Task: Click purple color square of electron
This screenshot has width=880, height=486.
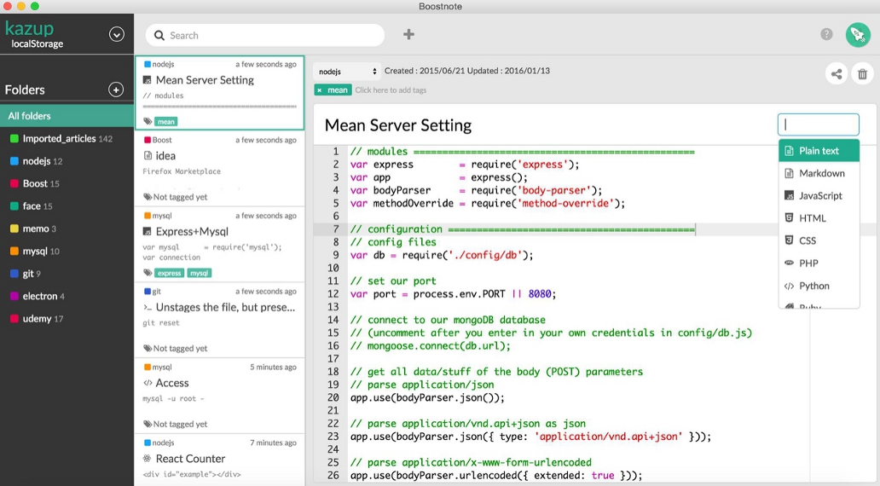Action: pos(14,296)
